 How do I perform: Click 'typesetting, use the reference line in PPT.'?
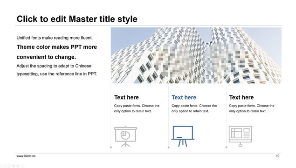(56, 74)
